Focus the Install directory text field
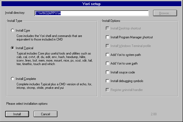 pyautogui.click(x=92, y=13)
